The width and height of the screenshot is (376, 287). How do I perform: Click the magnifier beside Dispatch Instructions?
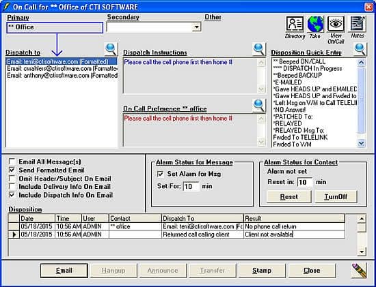[259, 50]
